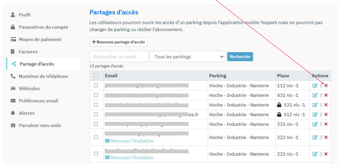
Task: Edit the access share for place 512 niv -1
Action: (315, 114)
